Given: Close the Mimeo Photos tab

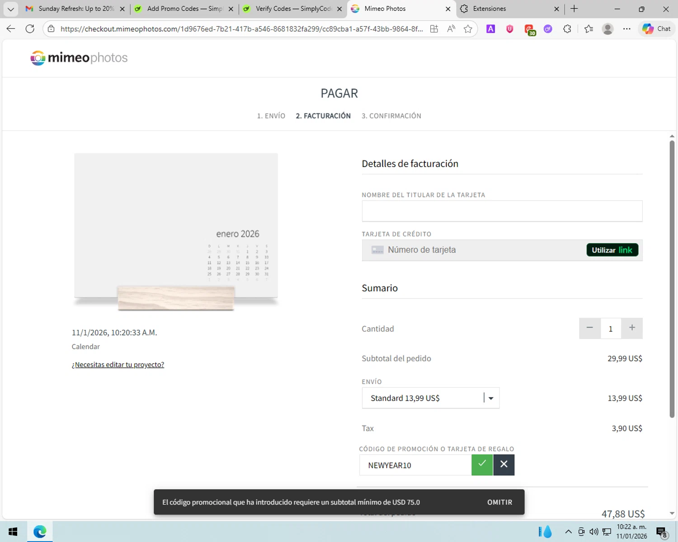Looking at the screenshot, I should (448, 9).
